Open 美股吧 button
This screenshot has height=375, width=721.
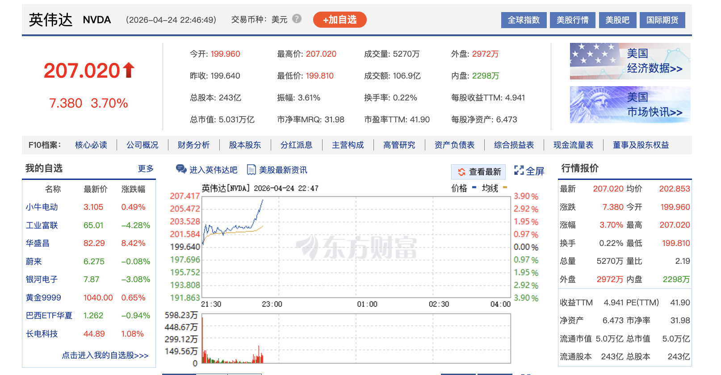coord(617,20)
